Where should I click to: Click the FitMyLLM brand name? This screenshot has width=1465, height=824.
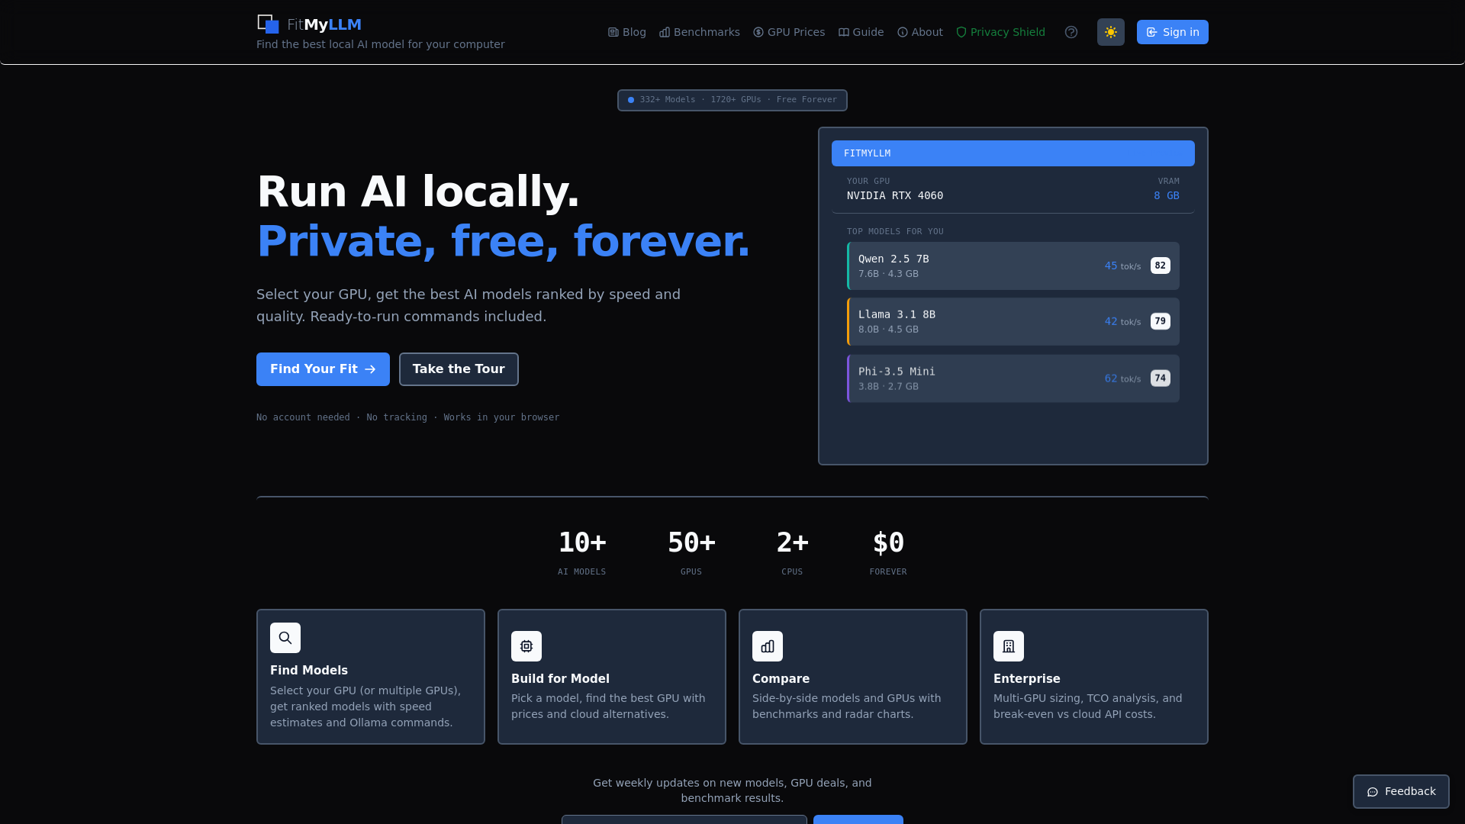pos(324,24)
